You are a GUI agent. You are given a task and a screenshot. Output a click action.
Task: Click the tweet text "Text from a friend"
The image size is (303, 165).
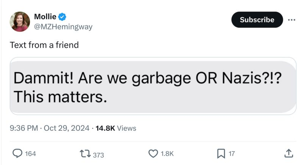(x=44, y=45)
